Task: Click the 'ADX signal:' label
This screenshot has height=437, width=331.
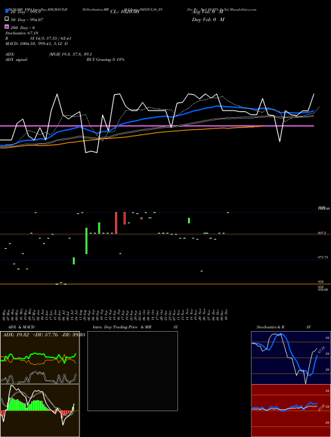Action: pyautogui.click(x=17, y=60)
